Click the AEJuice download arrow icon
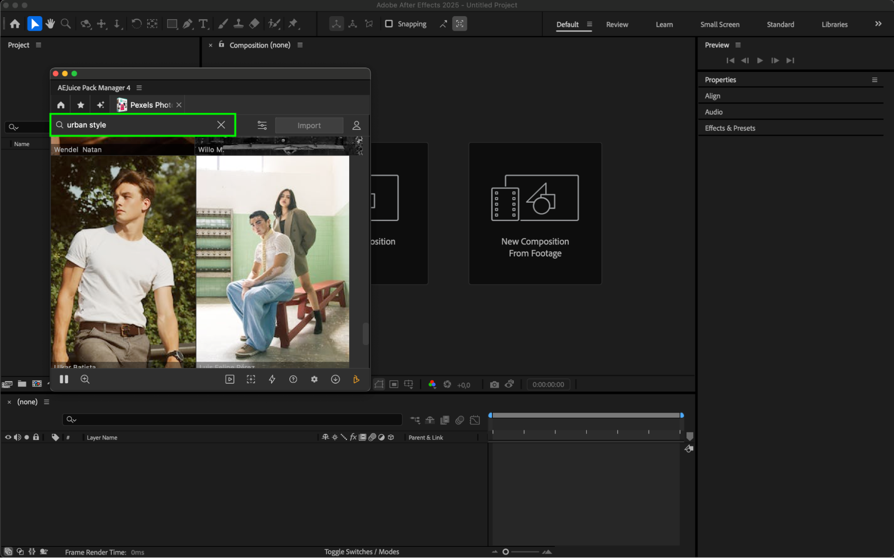The image size is (894, 558). tap(335, 379)
